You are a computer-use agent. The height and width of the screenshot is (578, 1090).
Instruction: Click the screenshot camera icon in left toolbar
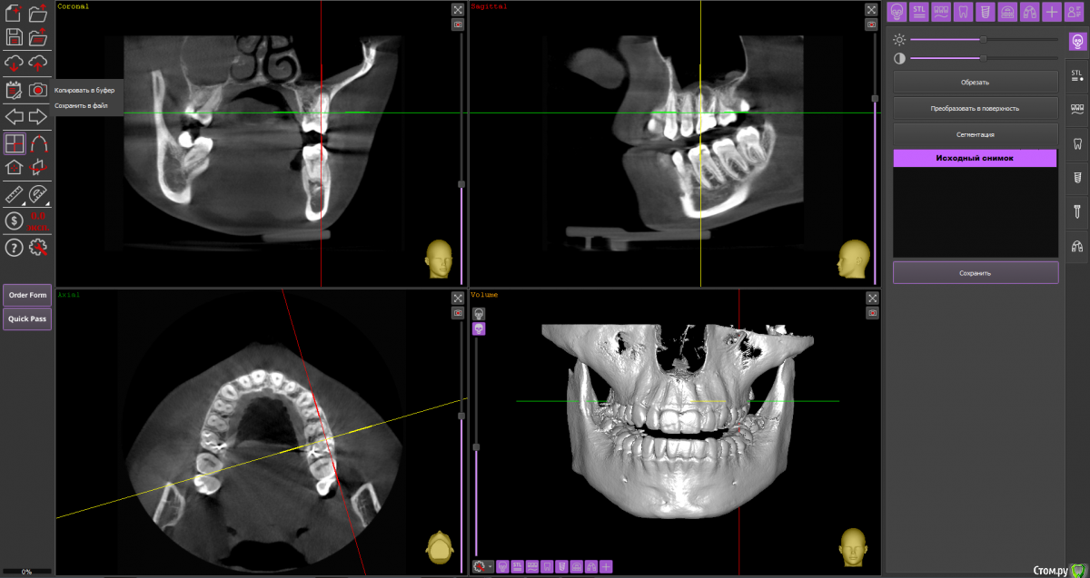tap(38, 90)
